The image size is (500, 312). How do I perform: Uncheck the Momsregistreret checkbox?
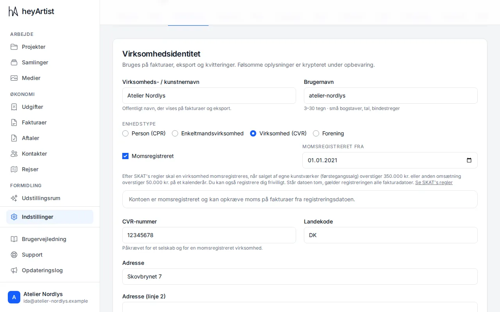(x=125, y=156)
